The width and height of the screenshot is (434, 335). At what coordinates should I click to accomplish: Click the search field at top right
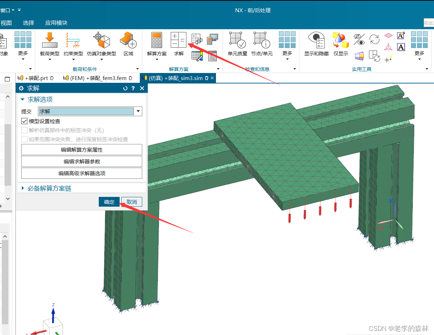[428, 23]
